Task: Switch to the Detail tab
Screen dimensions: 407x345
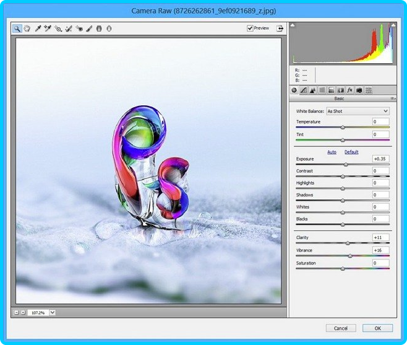Action: point(313,90)
